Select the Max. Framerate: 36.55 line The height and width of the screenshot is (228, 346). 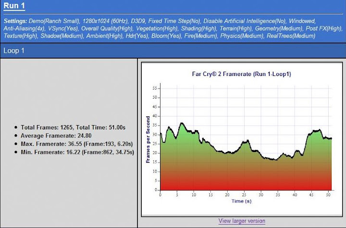point(77,144)
